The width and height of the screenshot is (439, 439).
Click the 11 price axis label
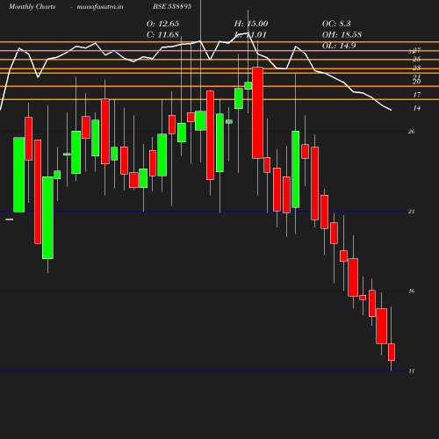(x=412, y=371)
